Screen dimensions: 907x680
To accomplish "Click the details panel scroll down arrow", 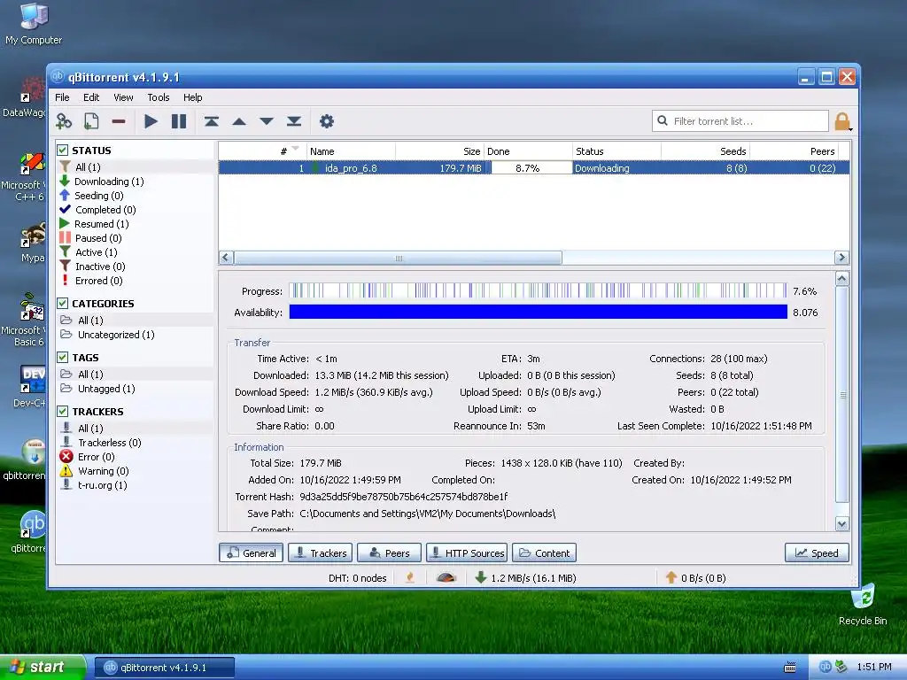I will point(841,524).
